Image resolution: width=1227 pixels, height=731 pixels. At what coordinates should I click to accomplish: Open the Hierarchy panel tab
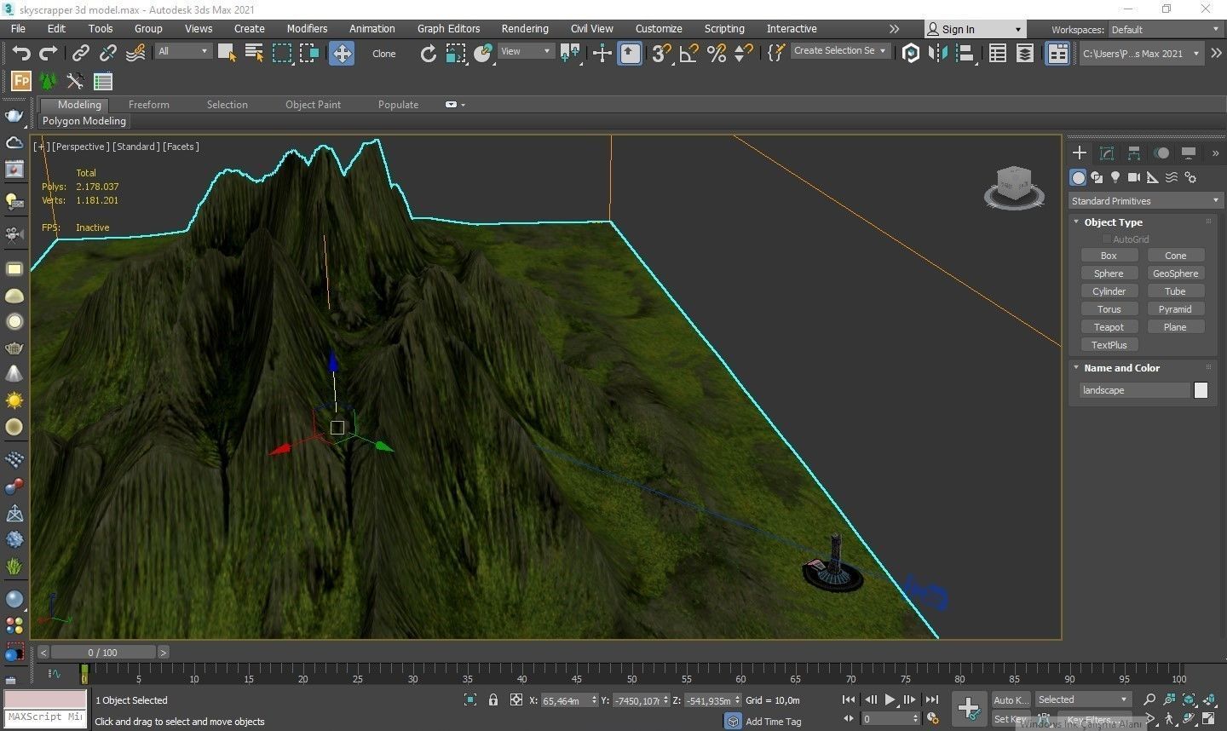point(1134,153)
